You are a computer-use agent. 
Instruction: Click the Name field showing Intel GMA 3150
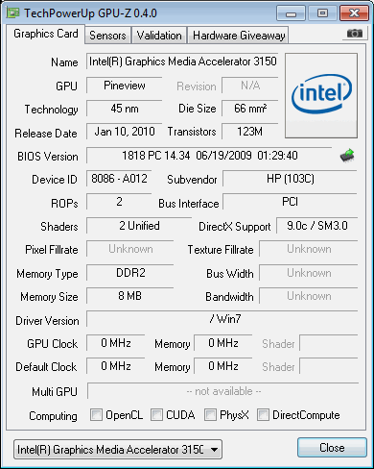click(182, 62)
